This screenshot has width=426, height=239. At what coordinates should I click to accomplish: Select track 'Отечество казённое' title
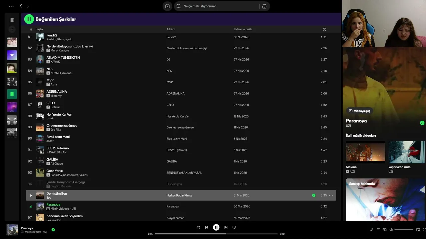[62, 126]
